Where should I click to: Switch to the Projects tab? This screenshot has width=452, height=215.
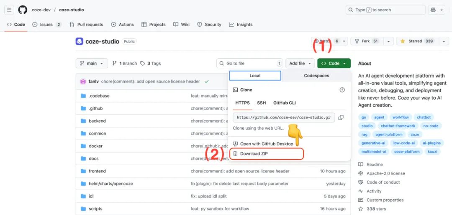point(153,25)
